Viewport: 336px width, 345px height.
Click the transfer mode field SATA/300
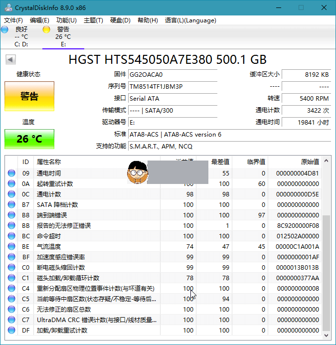tap(172, 111)
